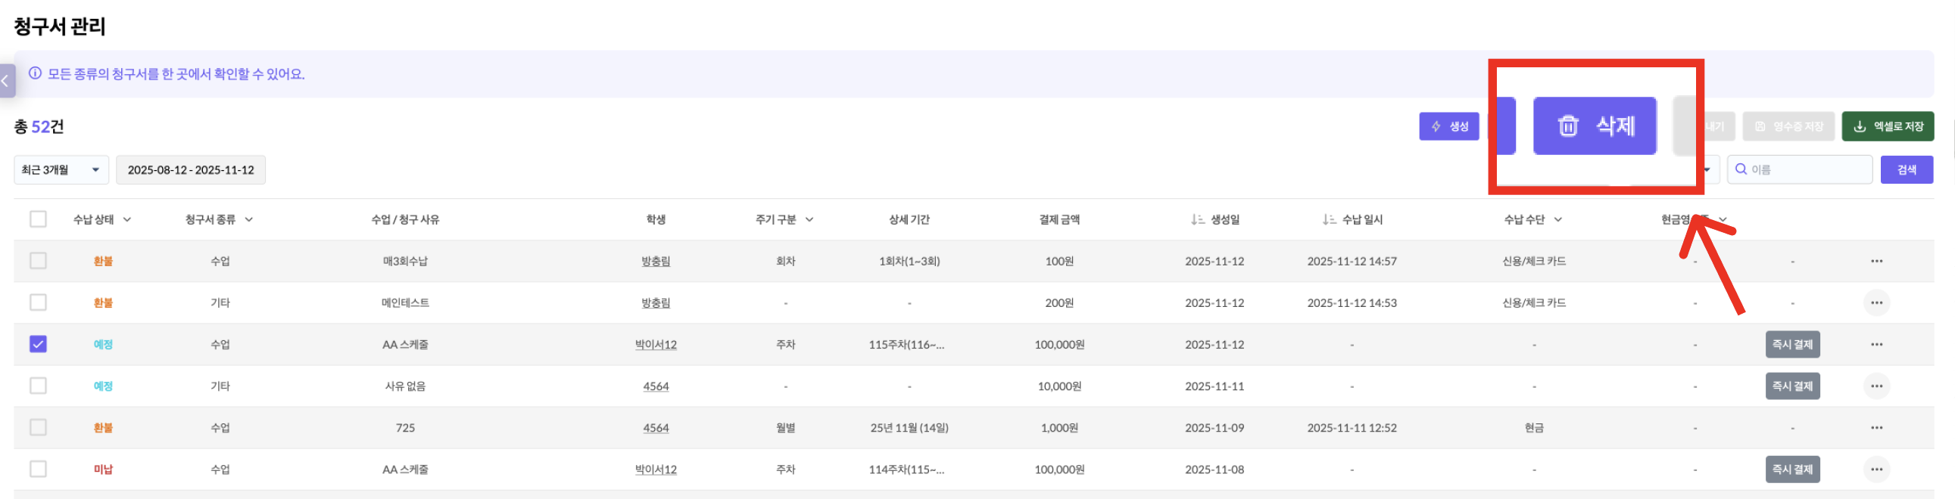Expand the 청구서 종류 column filter
Screen dimensions: 1955x499
[x=249, y=219]
